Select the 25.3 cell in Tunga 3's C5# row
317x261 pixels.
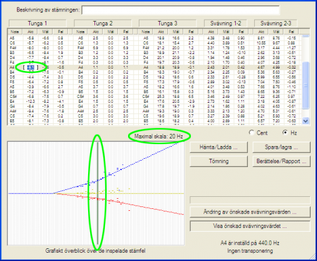point(161,97)
